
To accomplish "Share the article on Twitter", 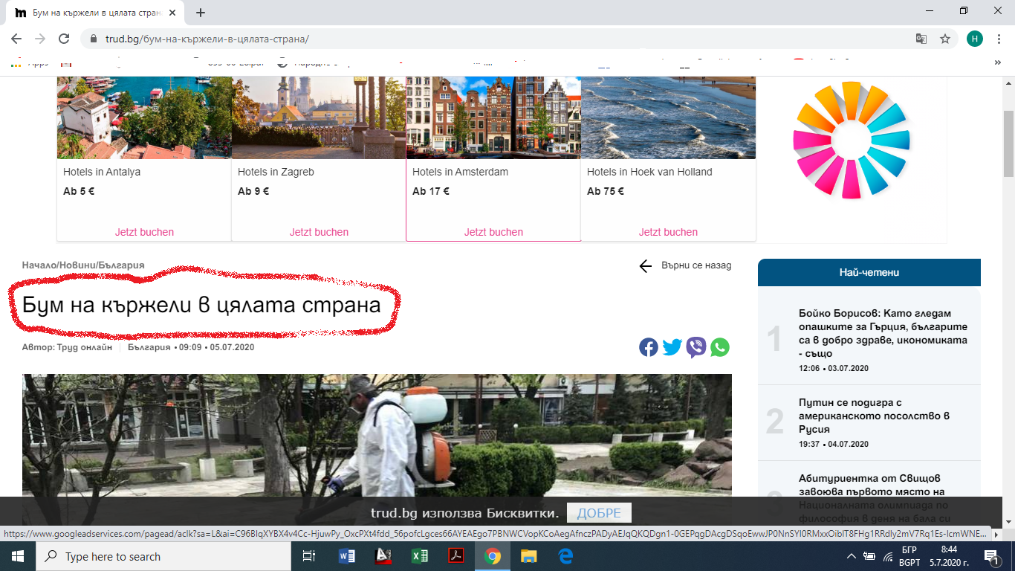I will point(672,347).
